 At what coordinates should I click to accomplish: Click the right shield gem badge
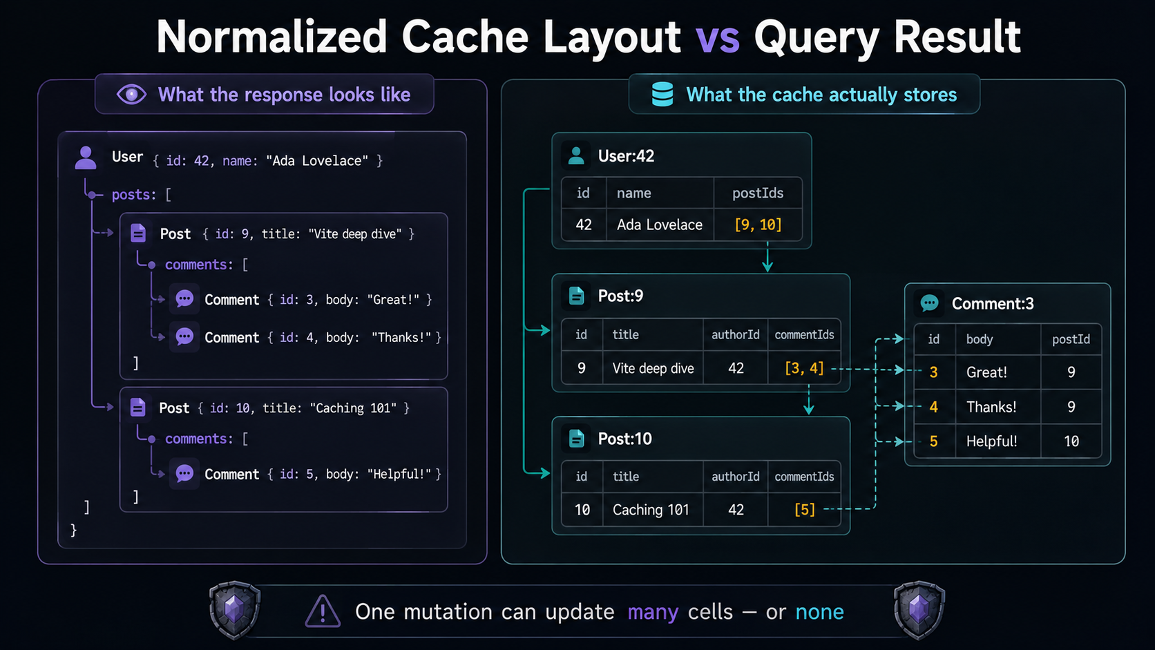919,610
